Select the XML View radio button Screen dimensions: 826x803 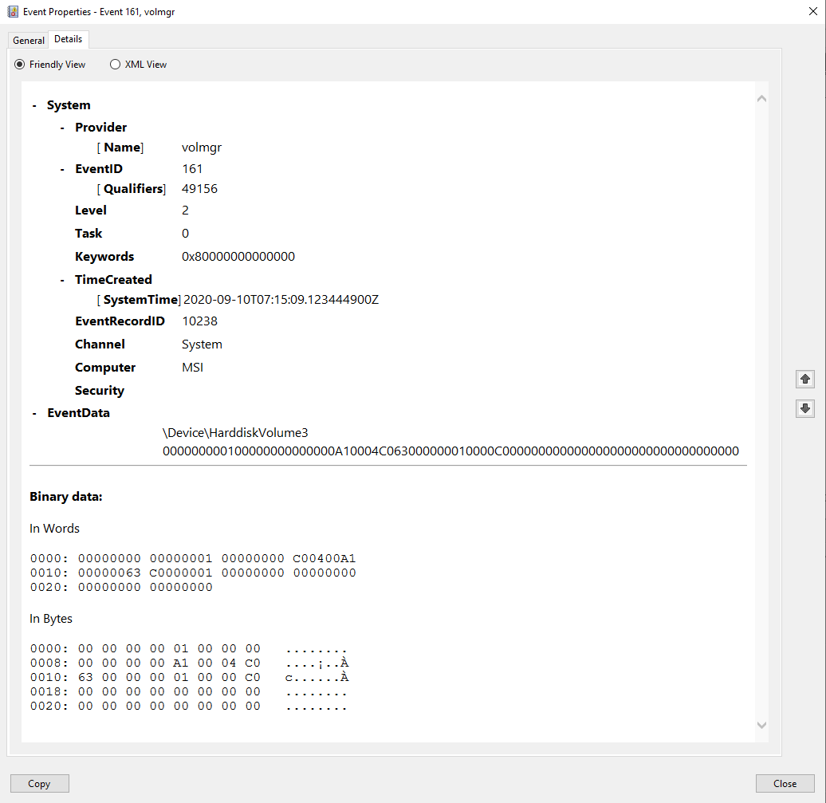[x=116, y=65]
